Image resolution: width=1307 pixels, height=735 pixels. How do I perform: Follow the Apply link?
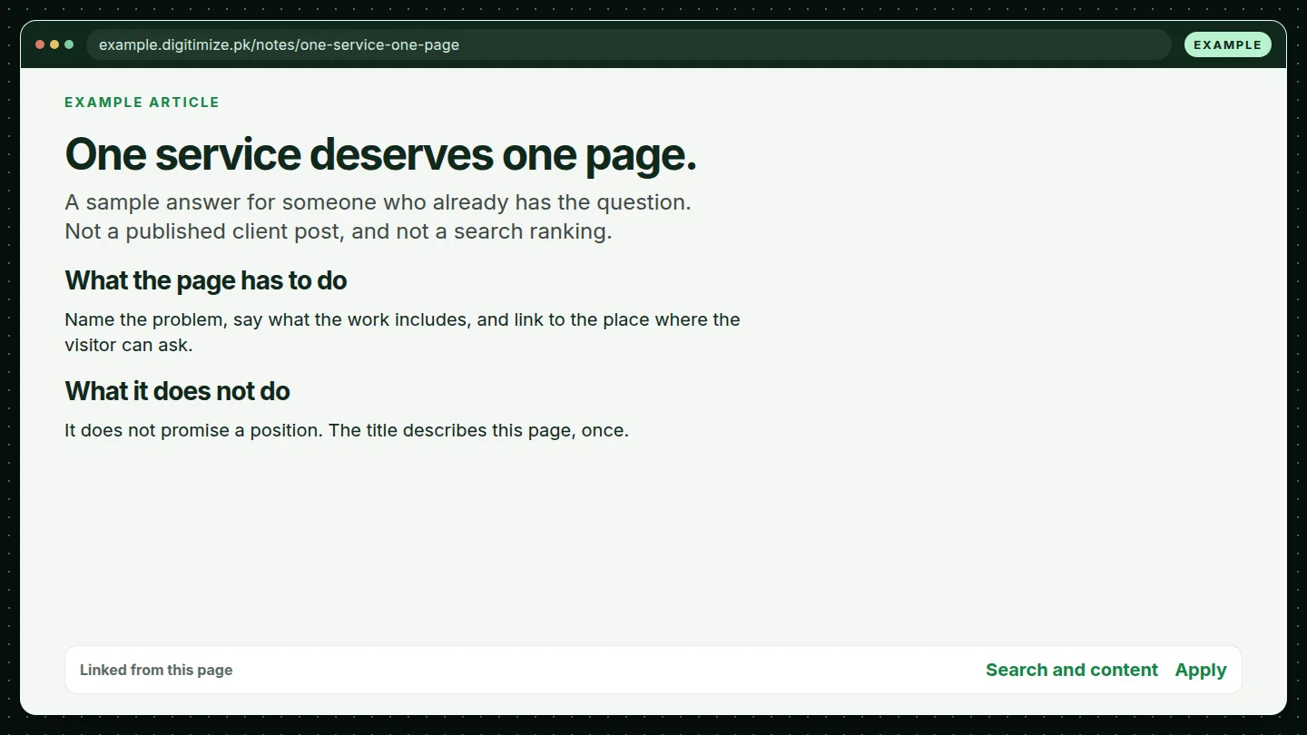pyautogui.click(x=1200, y=670)
